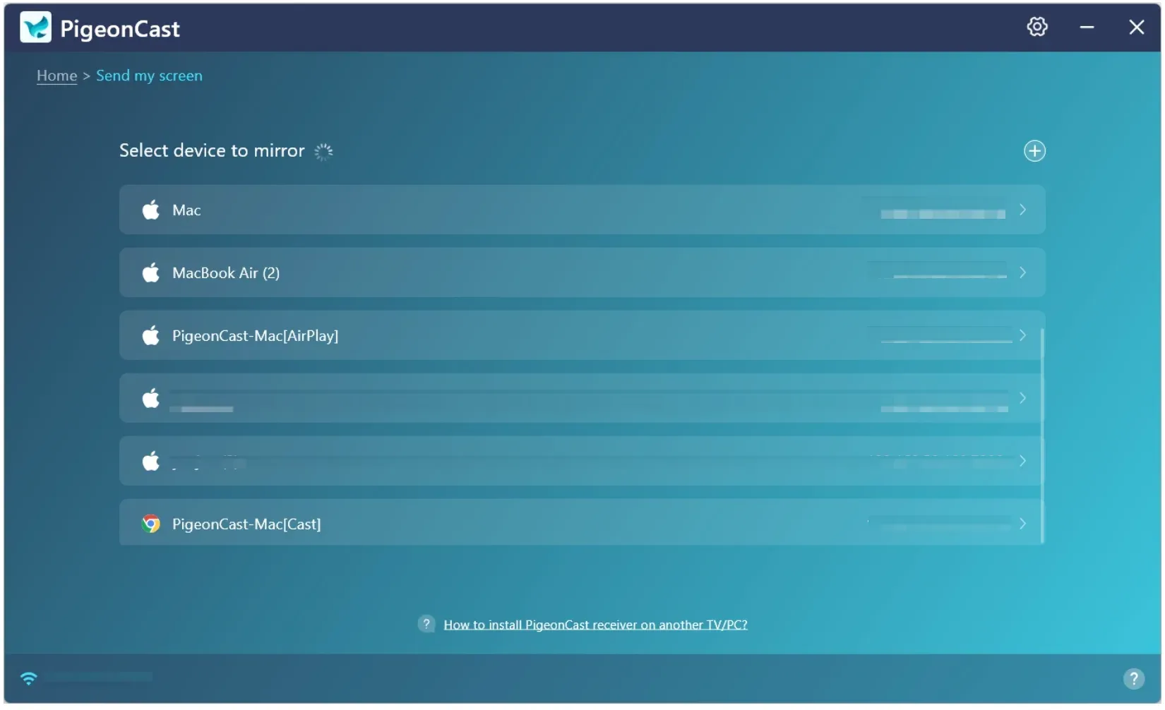This screenshot has width=1165, height=710.
Task: Select the Mac device name
Action: (x=186, y=210)
